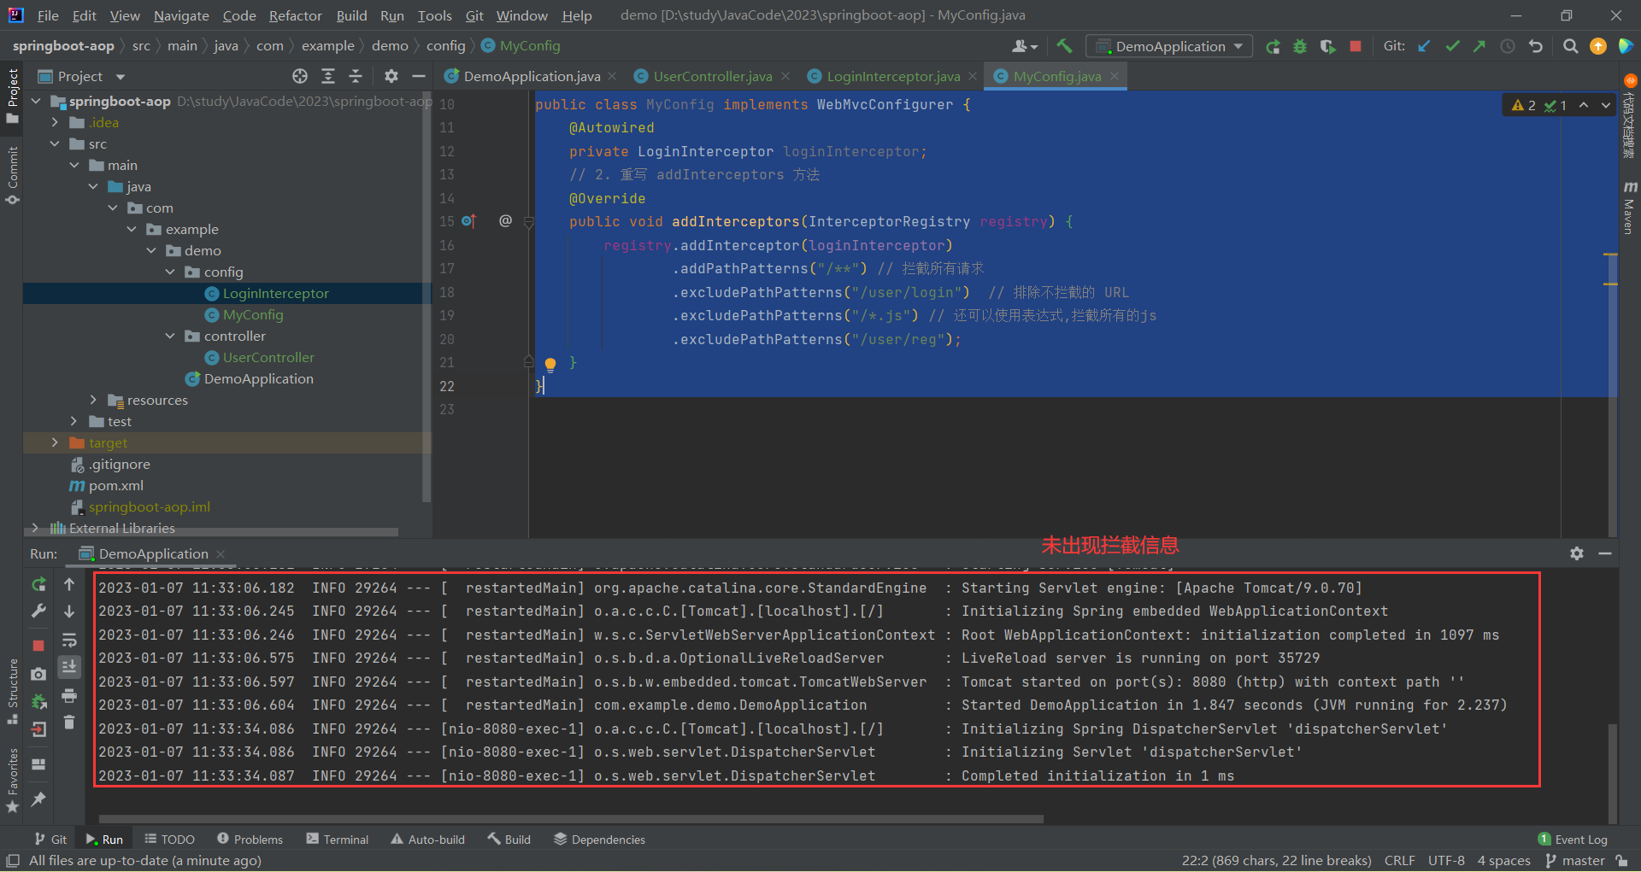Image resolution: width=1641 pixels, height=872 pixels.
Task: Collapse the controller package
Action: coord(170,337)
